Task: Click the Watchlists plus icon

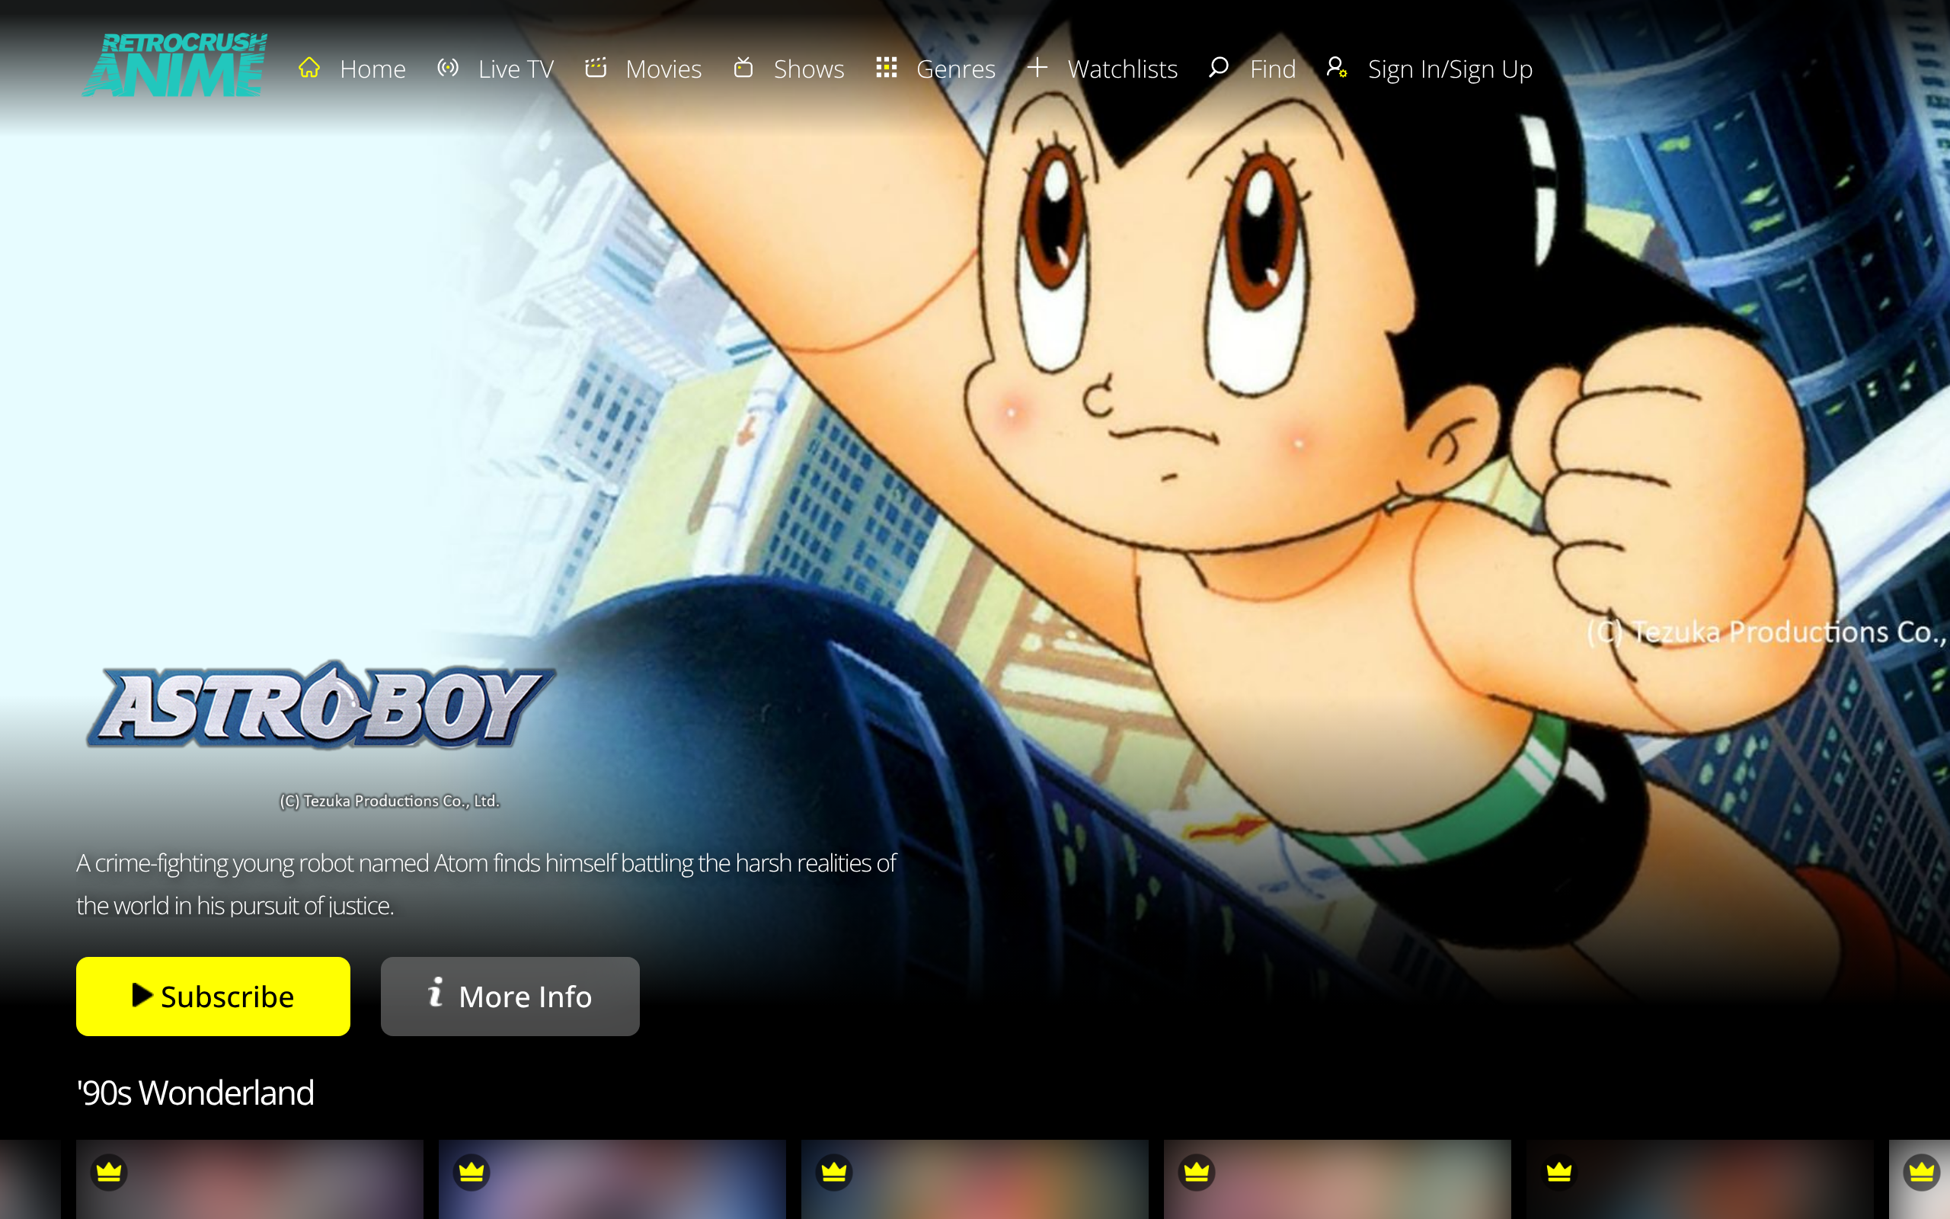Action: (x=1037, y=68)
